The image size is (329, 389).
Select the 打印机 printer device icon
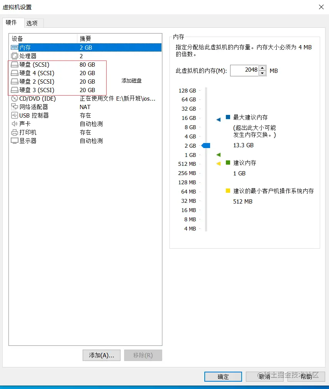coord(14,132)
